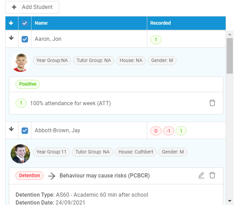Click the green 1 badge for Aaron, Jon
239x222 pixels.
point(156,40)
